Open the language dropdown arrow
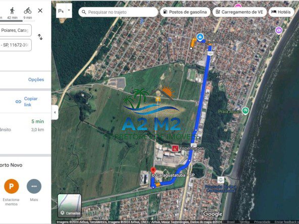Image resolution: width=299 pixels, height=224 pixels. pyautogui.click(x=69, y=10)
